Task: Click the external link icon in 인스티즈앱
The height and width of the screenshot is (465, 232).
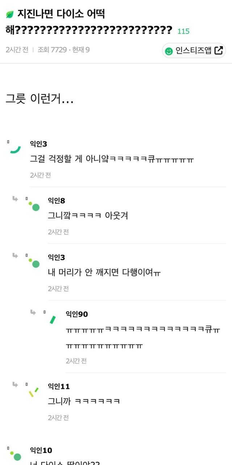Action: click(x=219, y=50)
